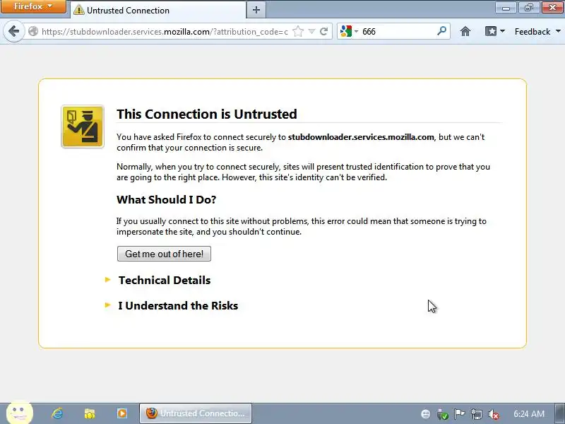This screenshot has width=565, height=424.
Task: Open the file explorer taskbar icon
Action: [90, 413]
